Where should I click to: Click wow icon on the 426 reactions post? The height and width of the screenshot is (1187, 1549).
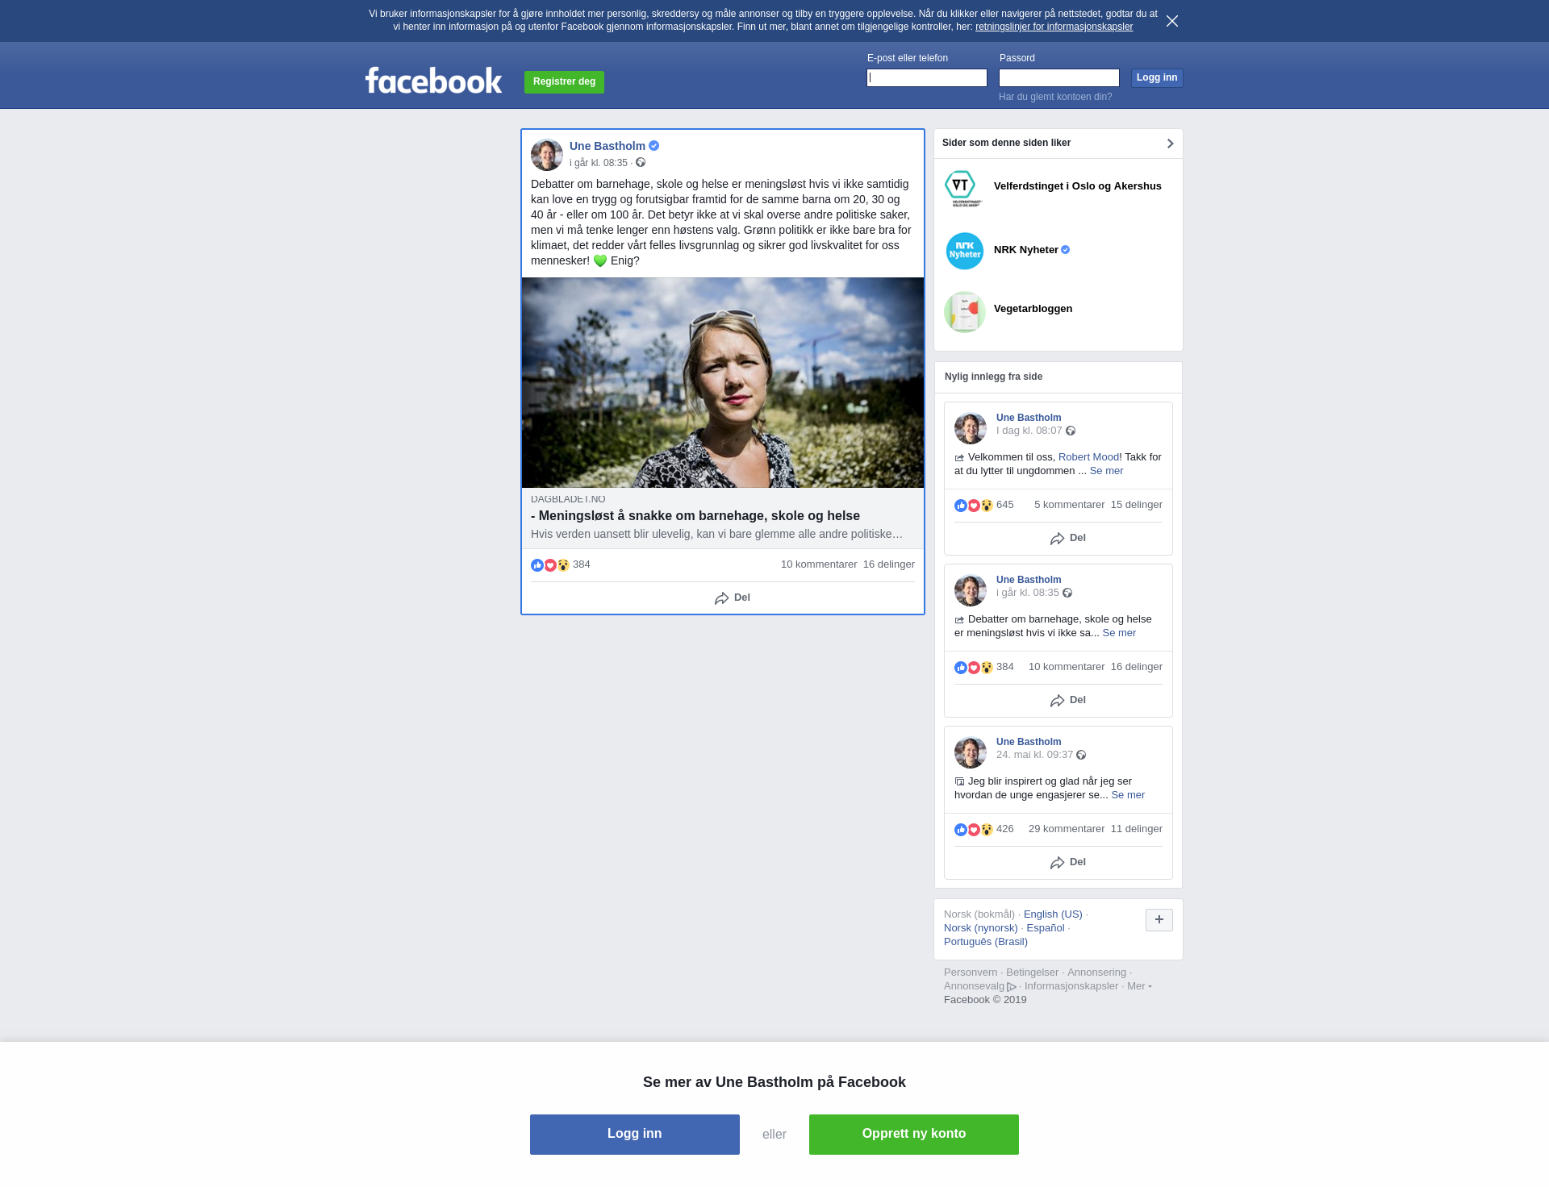pyautogui.click(x=987, y=830)
